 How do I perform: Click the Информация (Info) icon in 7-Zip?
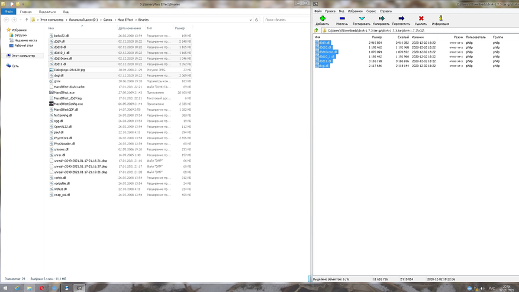click(x=440, y=18)
